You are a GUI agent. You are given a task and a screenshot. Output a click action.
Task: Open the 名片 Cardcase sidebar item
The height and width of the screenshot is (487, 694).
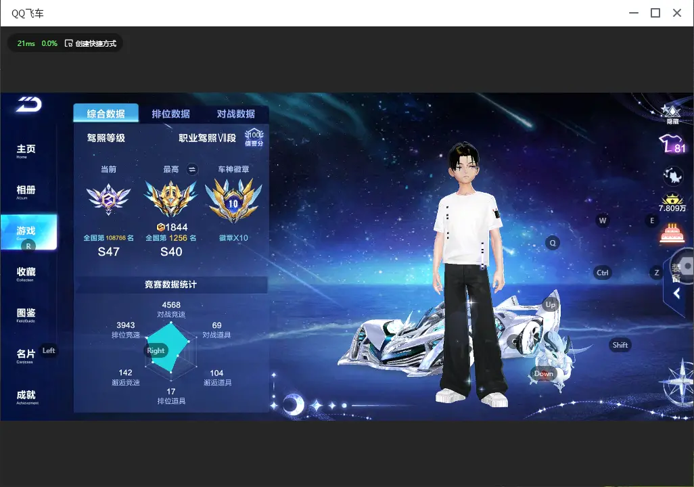pos(25,356)
